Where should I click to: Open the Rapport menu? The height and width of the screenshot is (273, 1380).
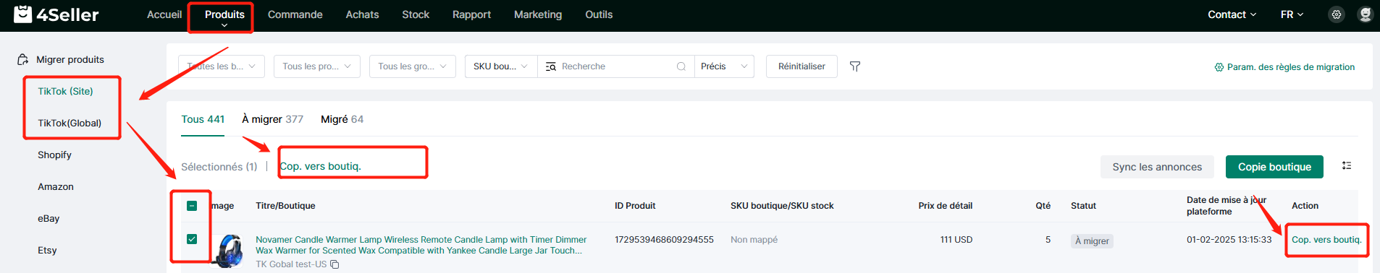point(471,14)
